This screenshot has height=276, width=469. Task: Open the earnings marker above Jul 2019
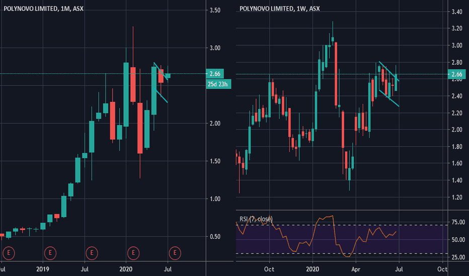(92, 253)
